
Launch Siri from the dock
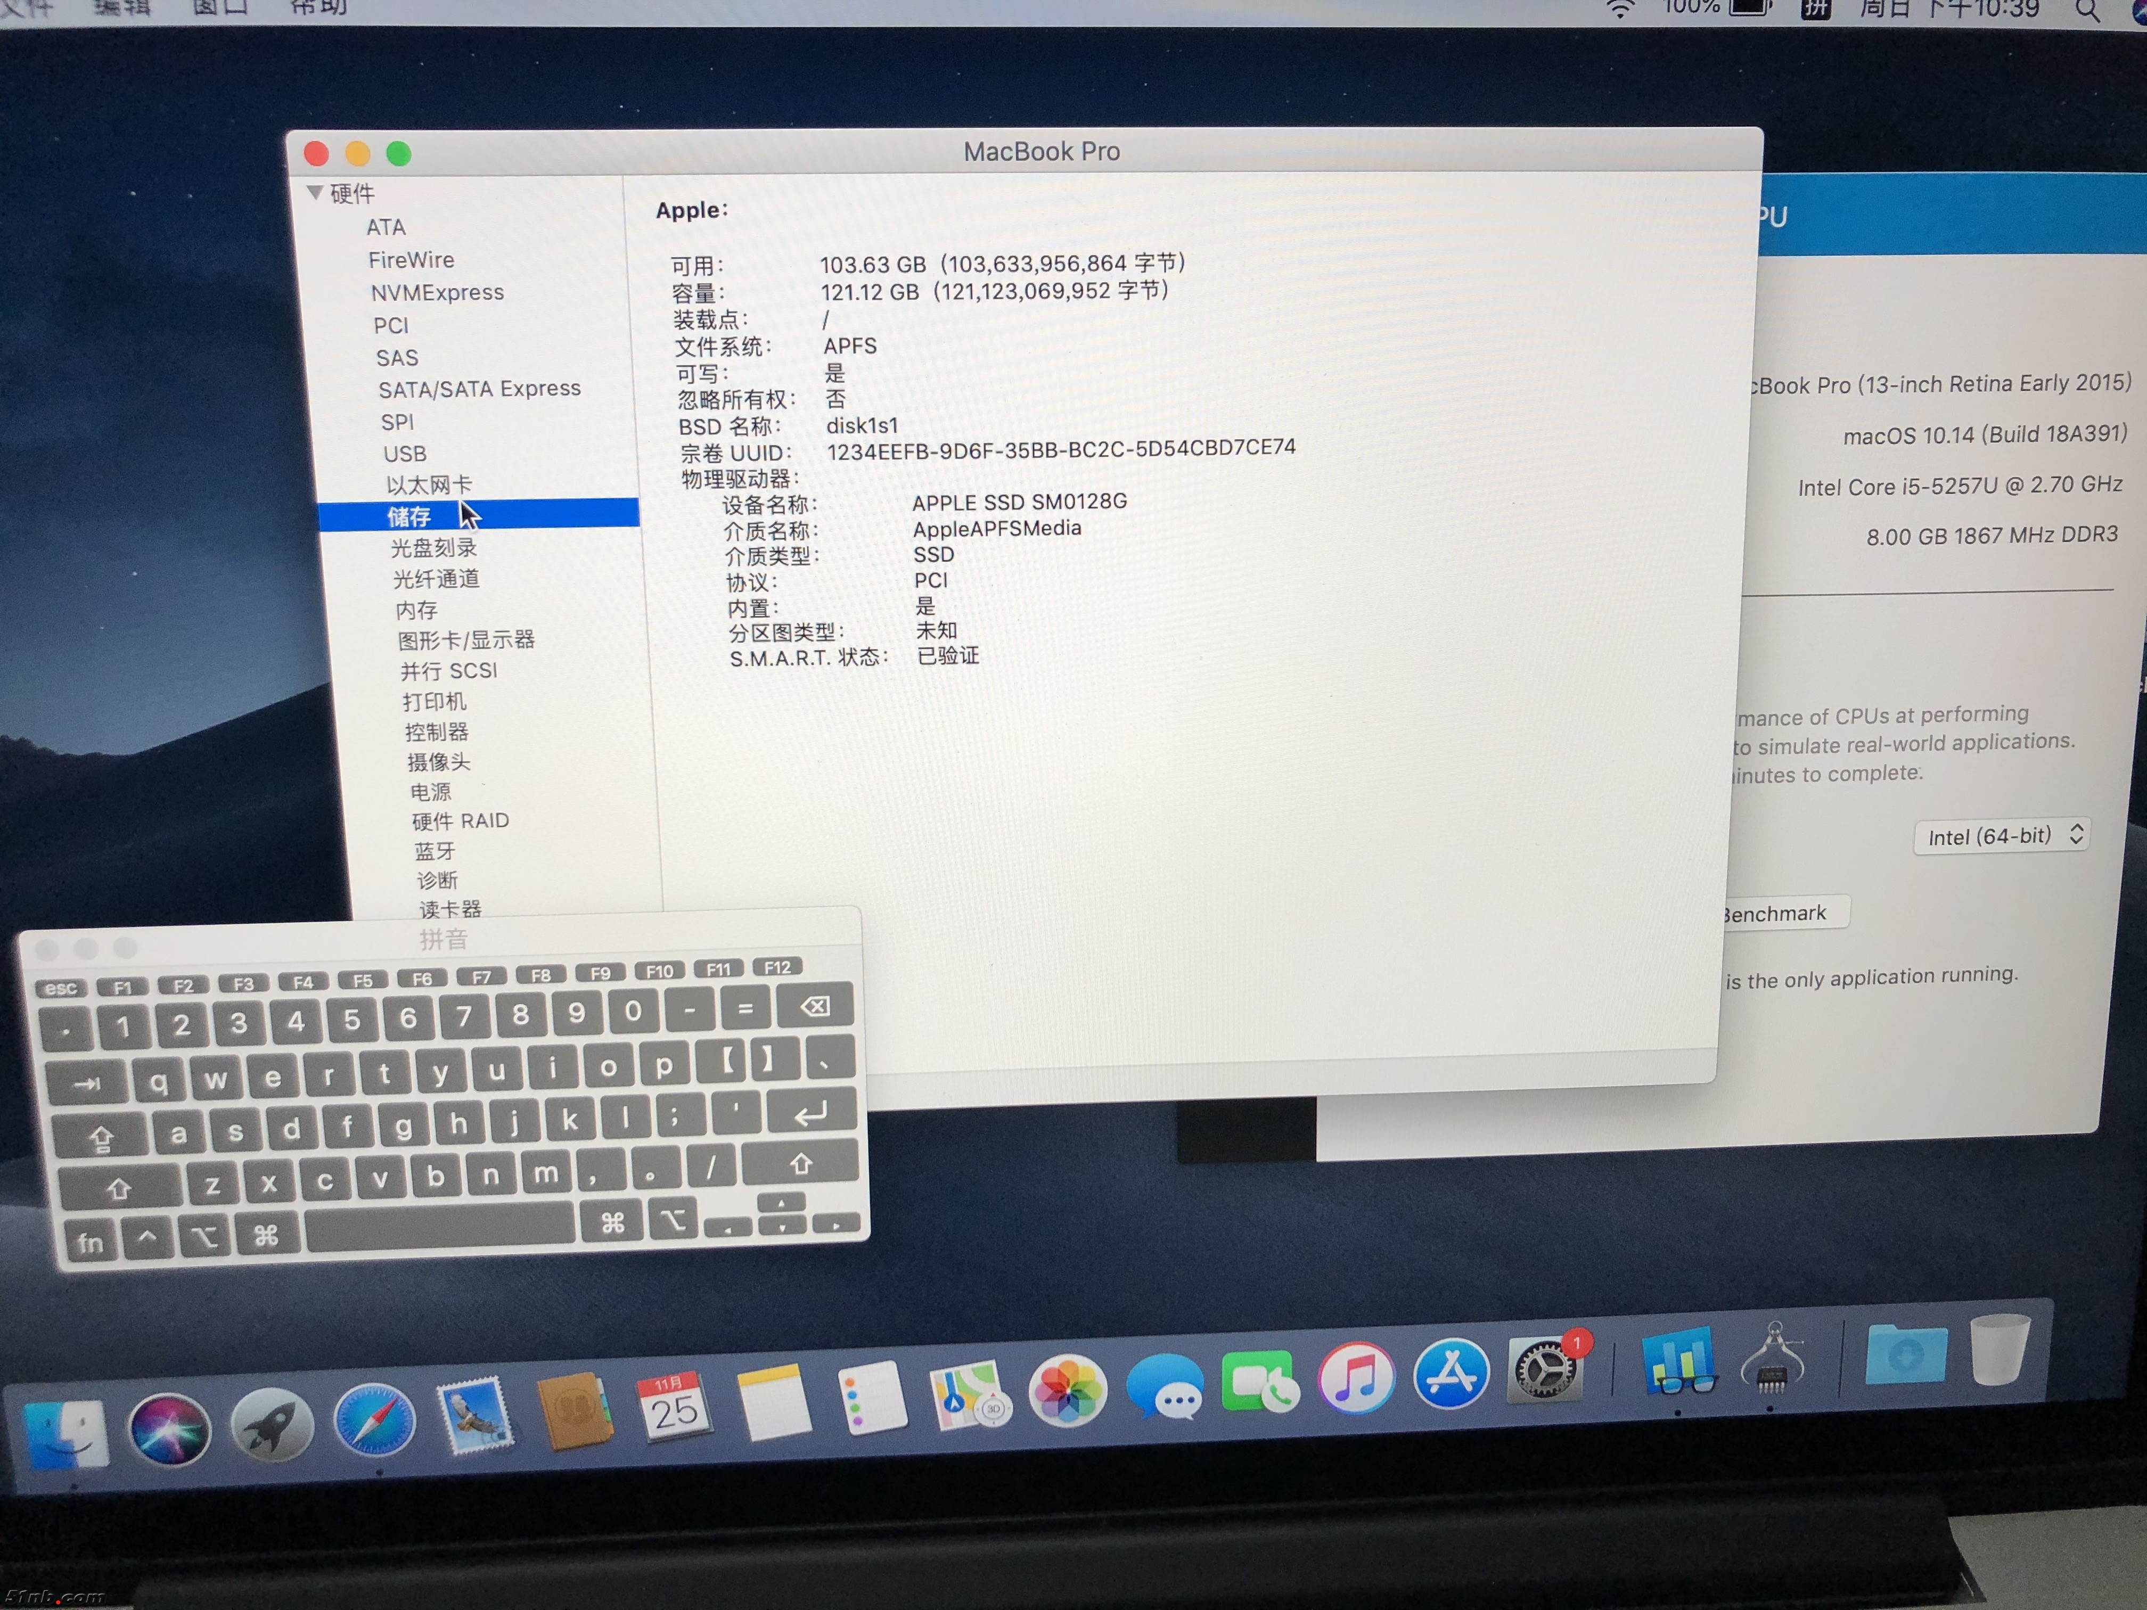(x=170, y=1428)
